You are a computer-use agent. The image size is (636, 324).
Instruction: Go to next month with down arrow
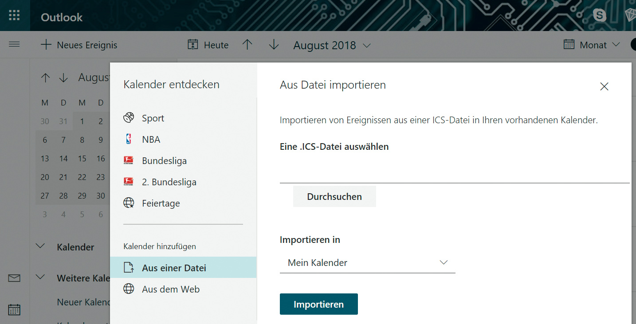(x=274, y=45)
